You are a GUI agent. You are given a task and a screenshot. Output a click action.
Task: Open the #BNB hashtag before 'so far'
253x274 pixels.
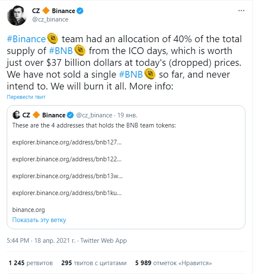131,74
